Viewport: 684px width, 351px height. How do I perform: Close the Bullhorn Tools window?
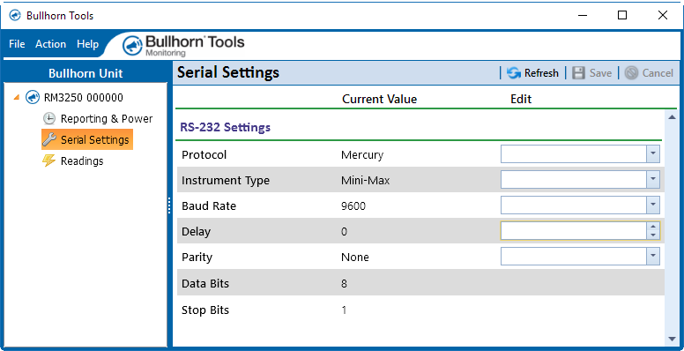[663, 15]
